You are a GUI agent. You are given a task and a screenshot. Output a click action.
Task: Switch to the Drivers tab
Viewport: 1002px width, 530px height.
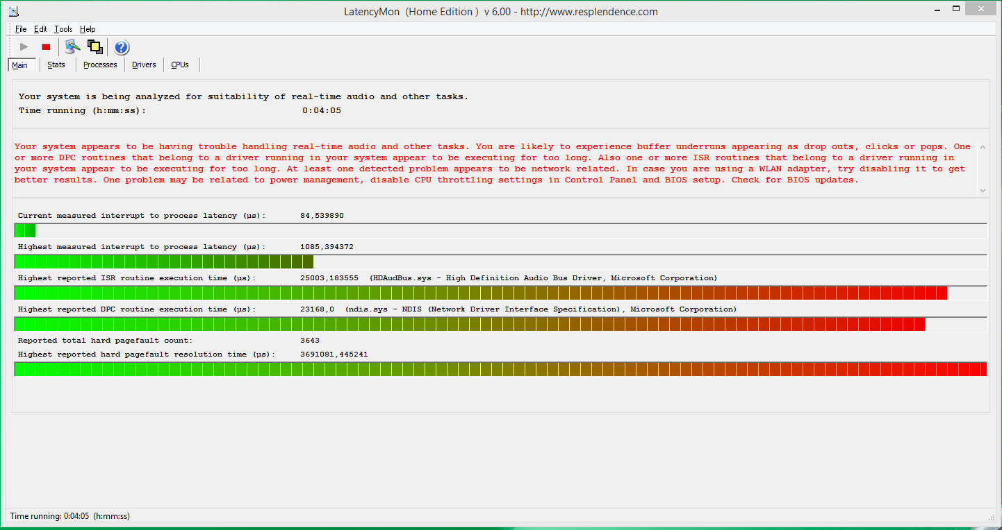tap(144, 65)
